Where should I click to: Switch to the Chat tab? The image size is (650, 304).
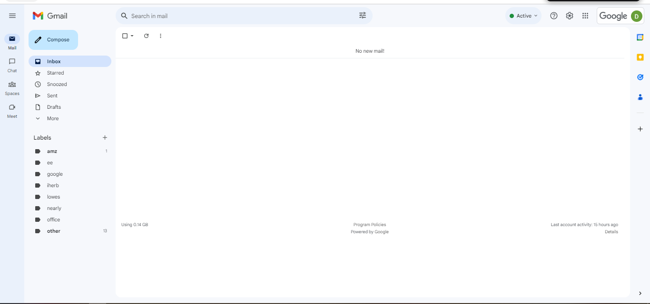(12, 65)
